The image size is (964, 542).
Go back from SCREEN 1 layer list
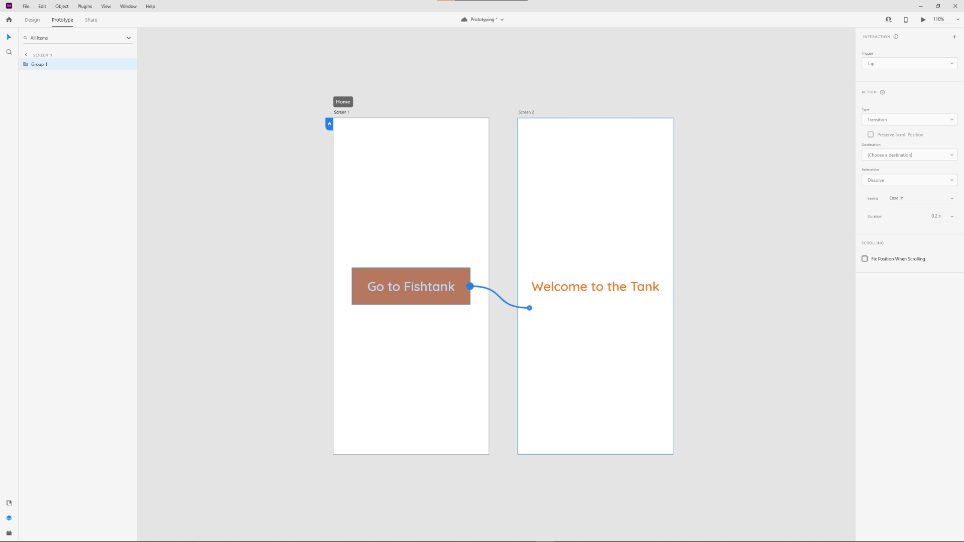[26, 55]
